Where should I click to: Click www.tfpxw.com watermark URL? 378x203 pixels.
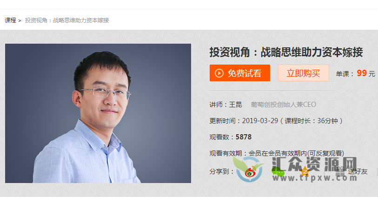[315, 178]
